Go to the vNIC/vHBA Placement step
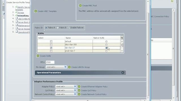The image size is (181, 101). click(x=24, y=19)
